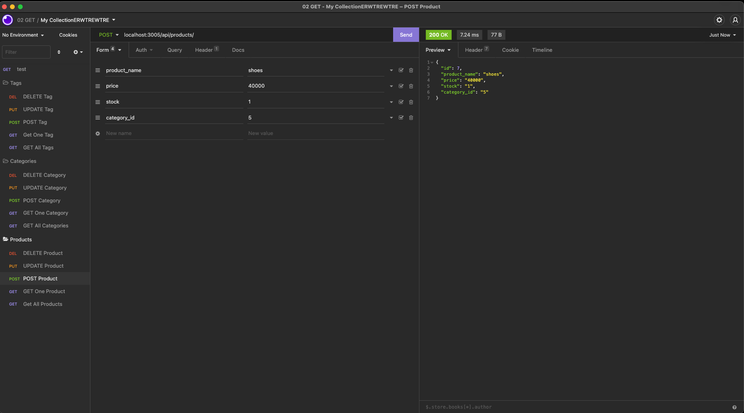This screenshot has height=413, width=744.
Task: Open the multiline dropdown on the category_id row
Action: (391, 117)
